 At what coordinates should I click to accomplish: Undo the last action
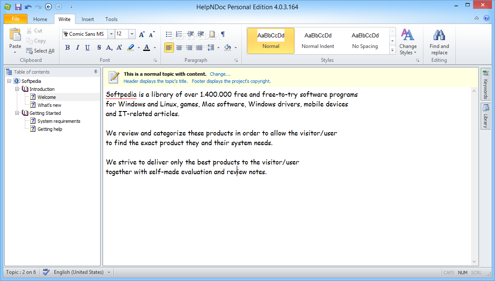pos(28,7)
